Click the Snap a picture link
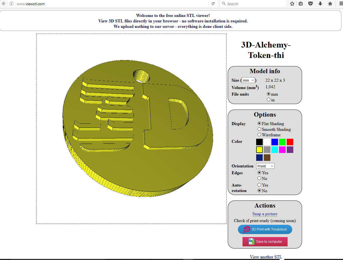 (265, 214)
